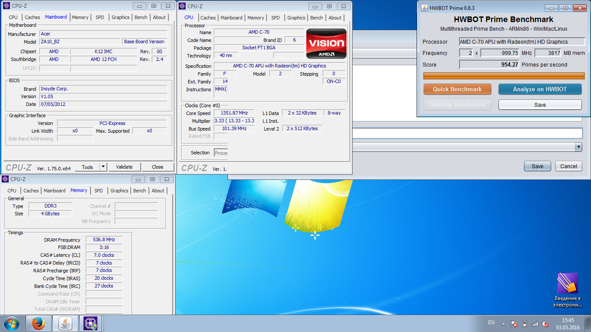Screen dimensions: 591x332
Task: Click title icon of CPU-Z Mainboard window
Action: click(x=6, y=6)
